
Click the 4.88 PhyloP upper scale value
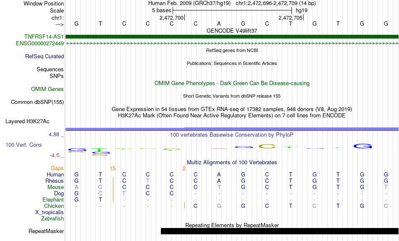[x=54, y=135]
